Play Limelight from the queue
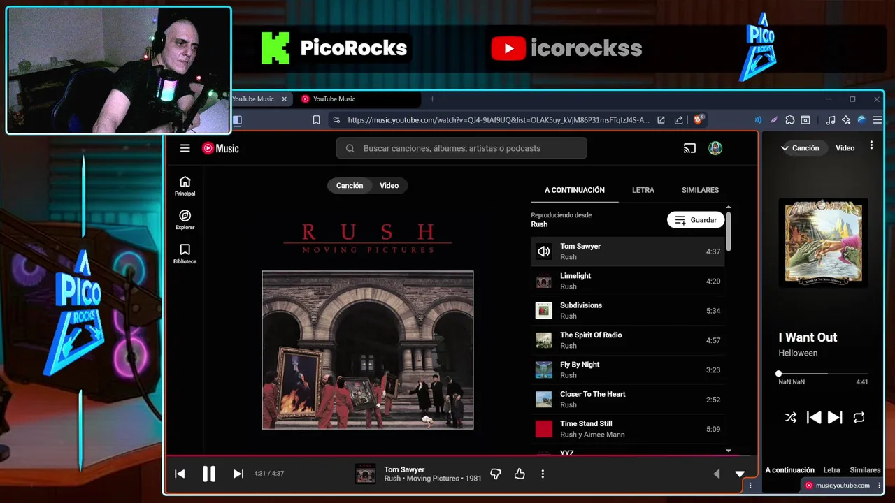 (628, 281)
